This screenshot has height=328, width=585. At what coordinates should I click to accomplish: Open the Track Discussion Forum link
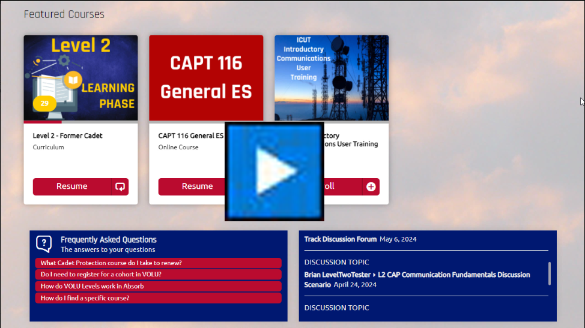click(x=340, y=239)
